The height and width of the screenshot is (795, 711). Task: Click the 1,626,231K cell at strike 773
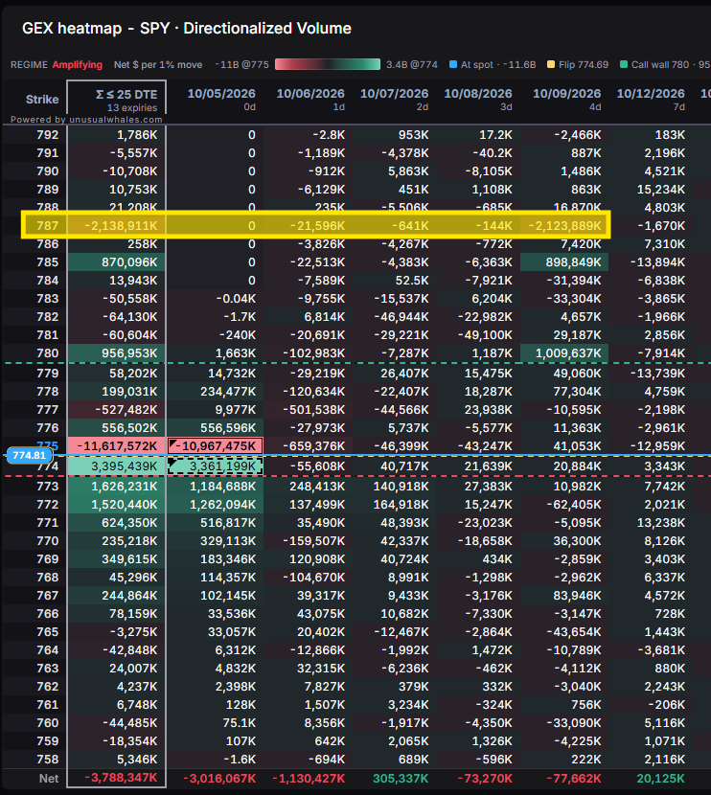[x=117, y=487]
